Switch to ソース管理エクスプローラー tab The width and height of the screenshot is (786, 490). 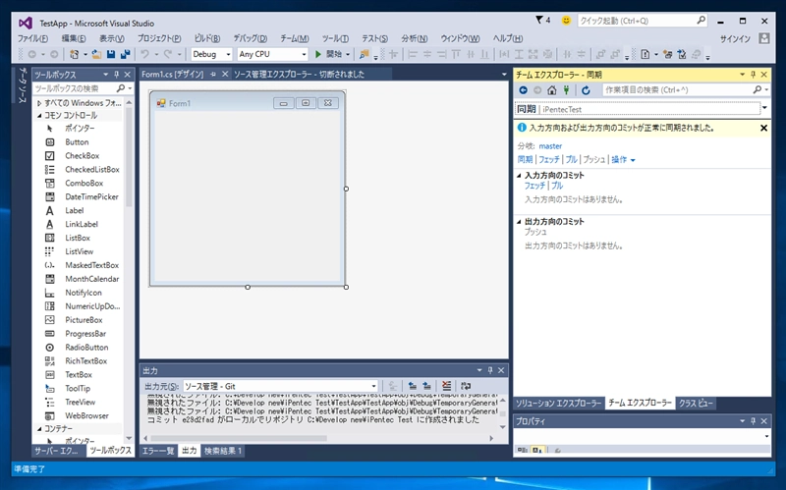pyautogui.click(x=300, y=75)
